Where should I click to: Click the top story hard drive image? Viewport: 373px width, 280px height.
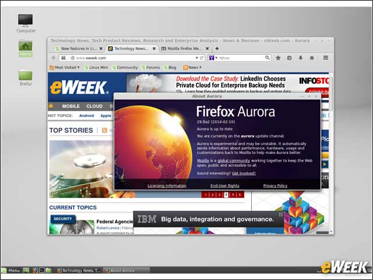[81, 169]
